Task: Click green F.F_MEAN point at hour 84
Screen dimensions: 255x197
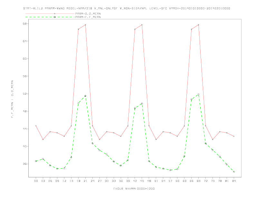Action: 234,172
